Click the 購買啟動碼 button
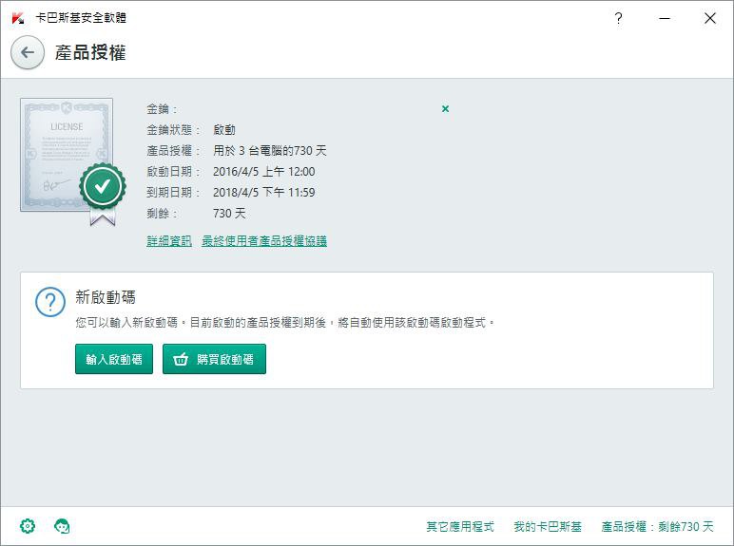This screenshot has height=546, width=734. tap(214, 359)
